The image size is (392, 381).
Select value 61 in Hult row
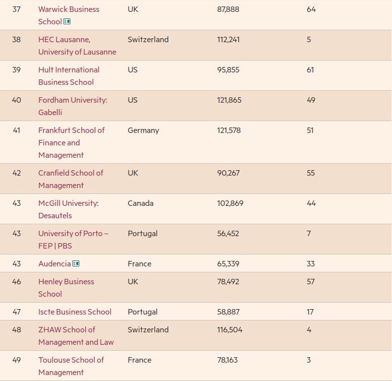(x=310, y=70)
